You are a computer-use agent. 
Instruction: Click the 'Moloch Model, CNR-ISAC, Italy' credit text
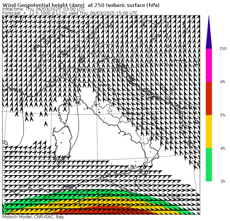pyautogui.click(x=33, y=217)
